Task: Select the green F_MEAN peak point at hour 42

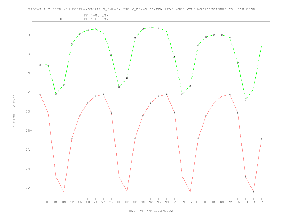Action: pyautogui.click(x=151, y=28)
